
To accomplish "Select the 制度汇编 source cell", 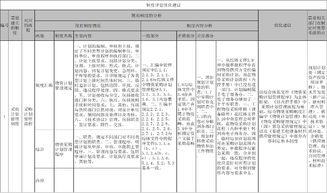I will pos(44,85).
